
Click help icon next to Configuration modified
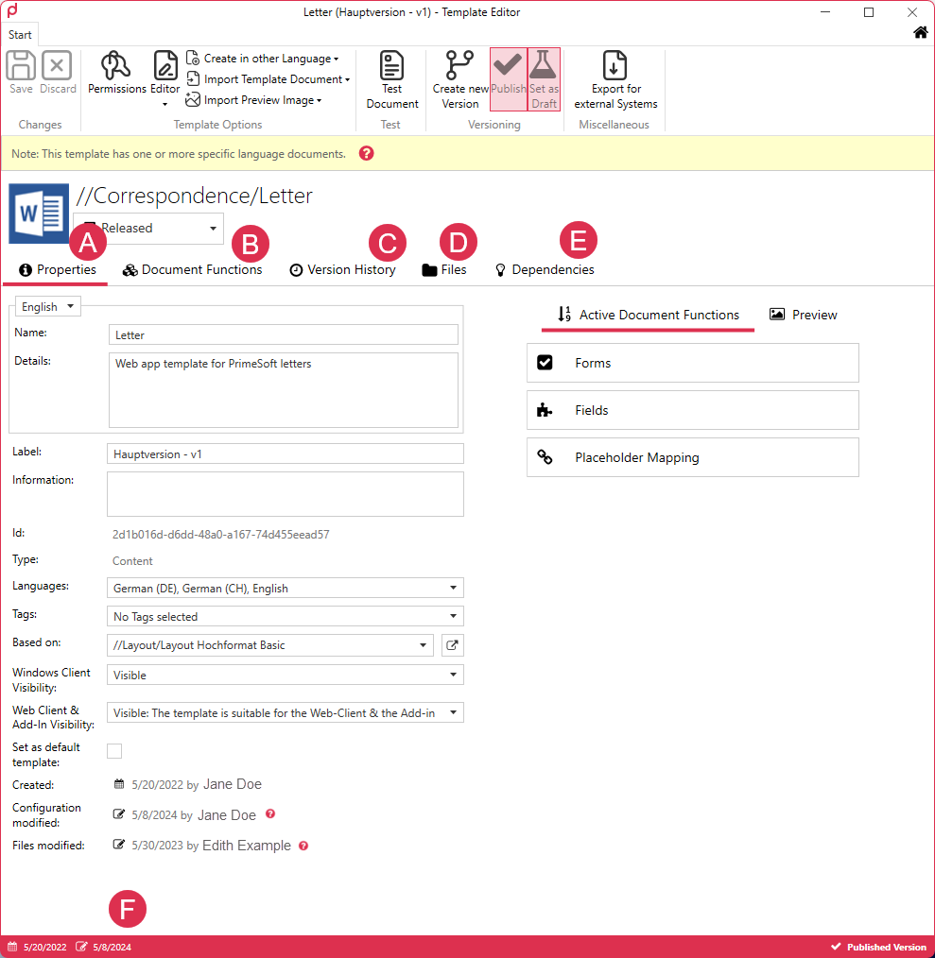pyautogui.click(x=270, y=813)
